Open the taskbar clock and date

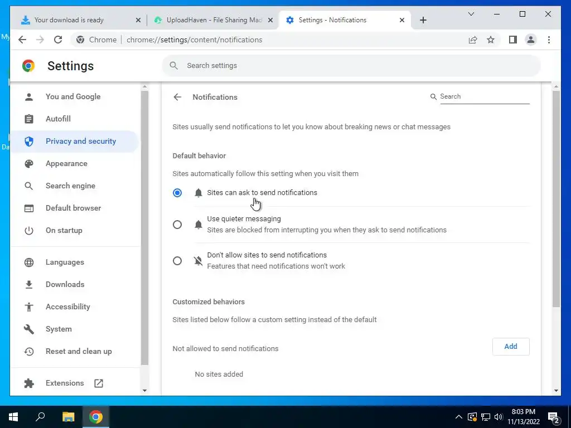[523, 417]
